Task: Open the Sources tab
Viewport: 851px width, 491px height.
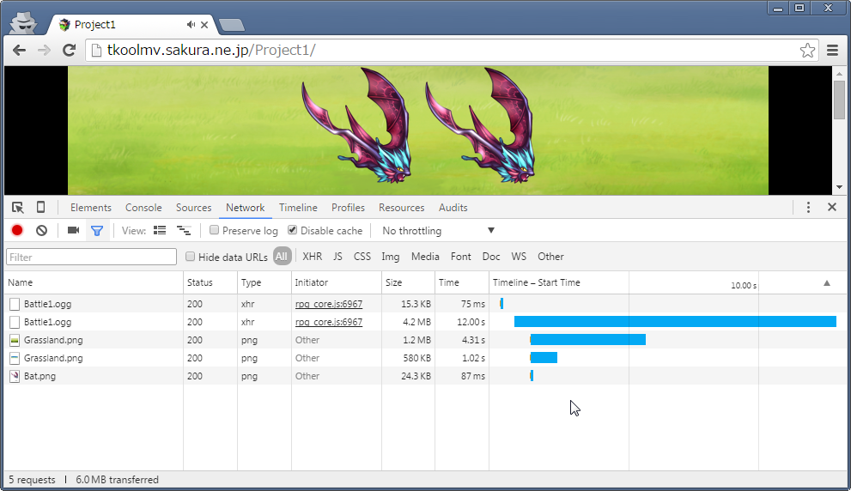Action: pyautogui.click(x=194, y=208)
